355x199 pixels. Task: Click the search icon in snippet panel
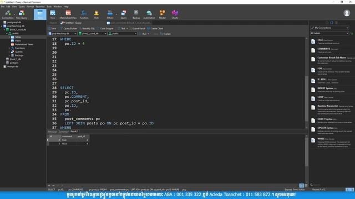click(x=312, y=185)
